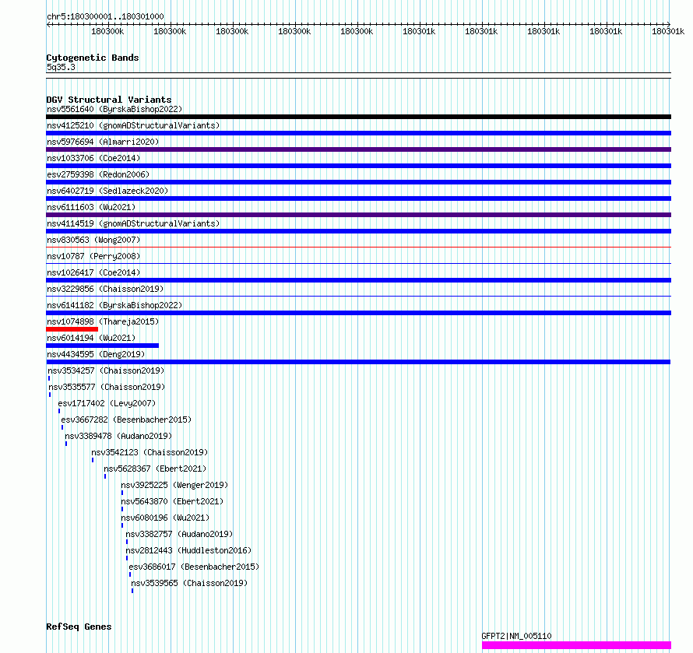Click the short blue bar under nsv6014194
This screenshot has height=653, width=693.
point(103,346)
